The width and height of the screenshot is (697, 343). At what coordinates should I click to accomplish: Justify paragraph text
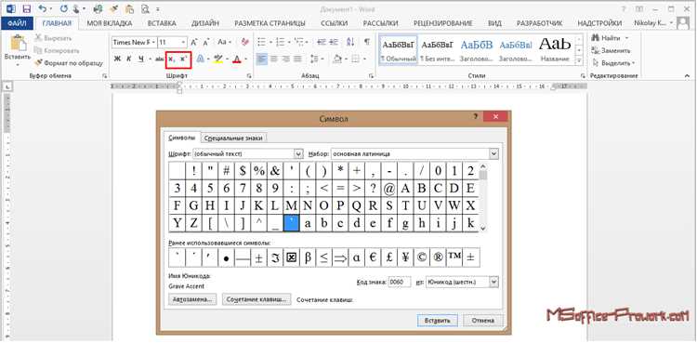(x=297, y=59)
